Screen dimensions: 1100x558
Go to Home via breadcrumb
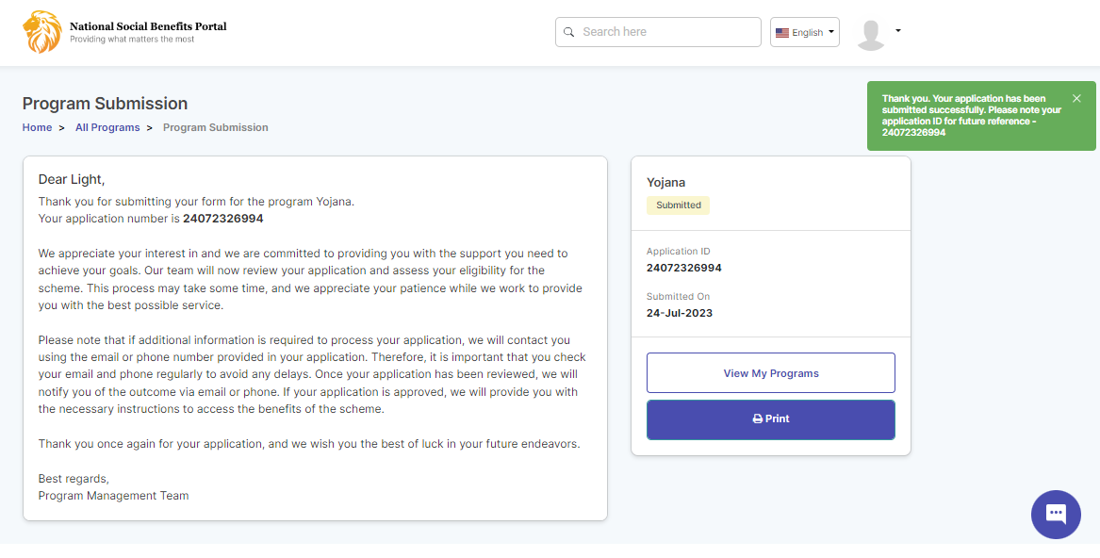click(37, 127)
